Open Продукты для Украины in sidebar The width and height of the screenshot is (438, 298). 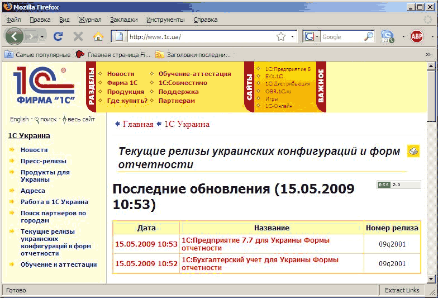coord(45,176)
